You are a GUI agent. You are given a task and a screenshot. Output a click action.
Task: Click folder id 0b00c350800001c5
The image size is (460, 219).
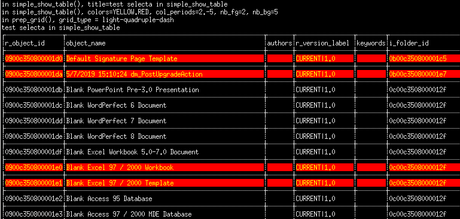coord(418,59)
